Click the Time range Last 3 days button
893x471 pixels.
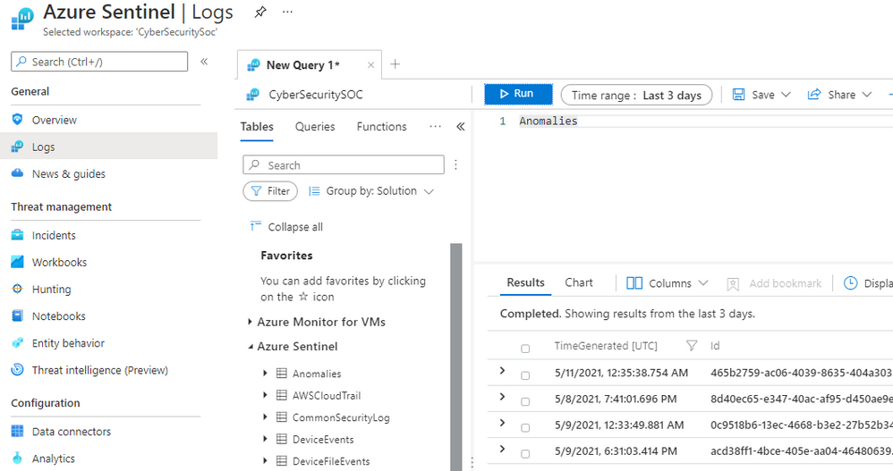(636, 95)
